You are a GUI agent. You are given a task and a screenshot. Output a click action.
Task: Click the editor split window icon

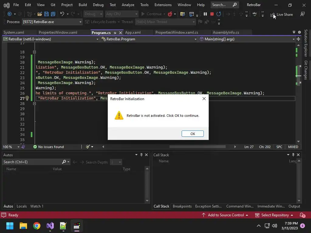[x=298, y=39]
